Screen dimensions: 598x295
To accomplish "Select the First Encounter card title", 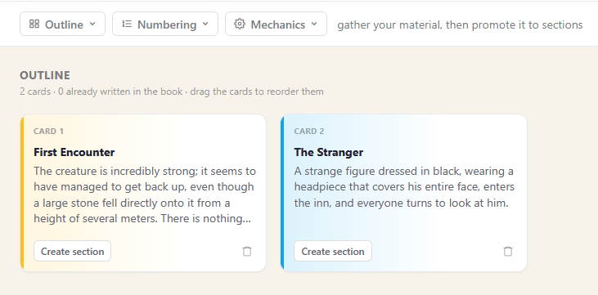I will coord(74,152).
